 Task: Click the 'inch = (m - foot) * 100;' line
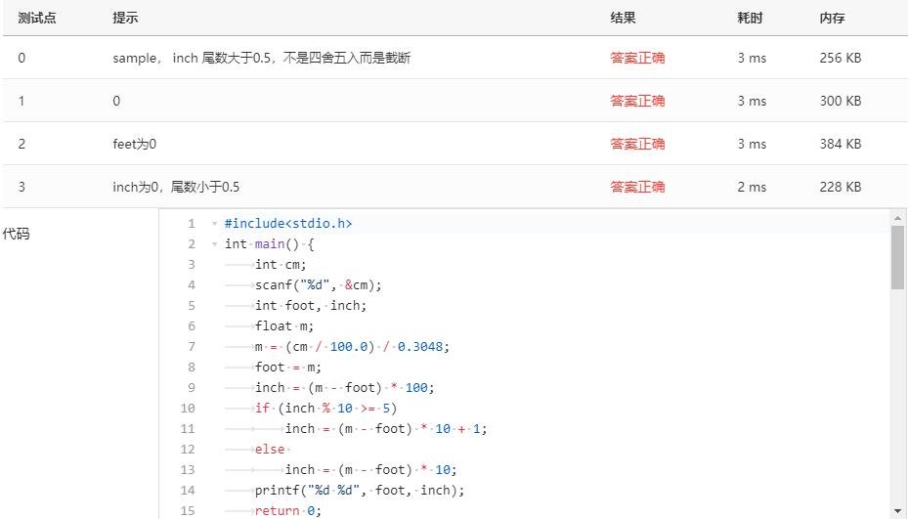344,388
